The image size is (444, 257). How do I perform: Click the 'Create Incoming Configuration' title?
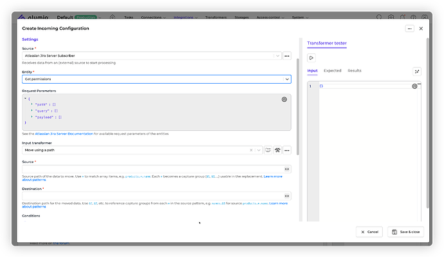point(55,28)
